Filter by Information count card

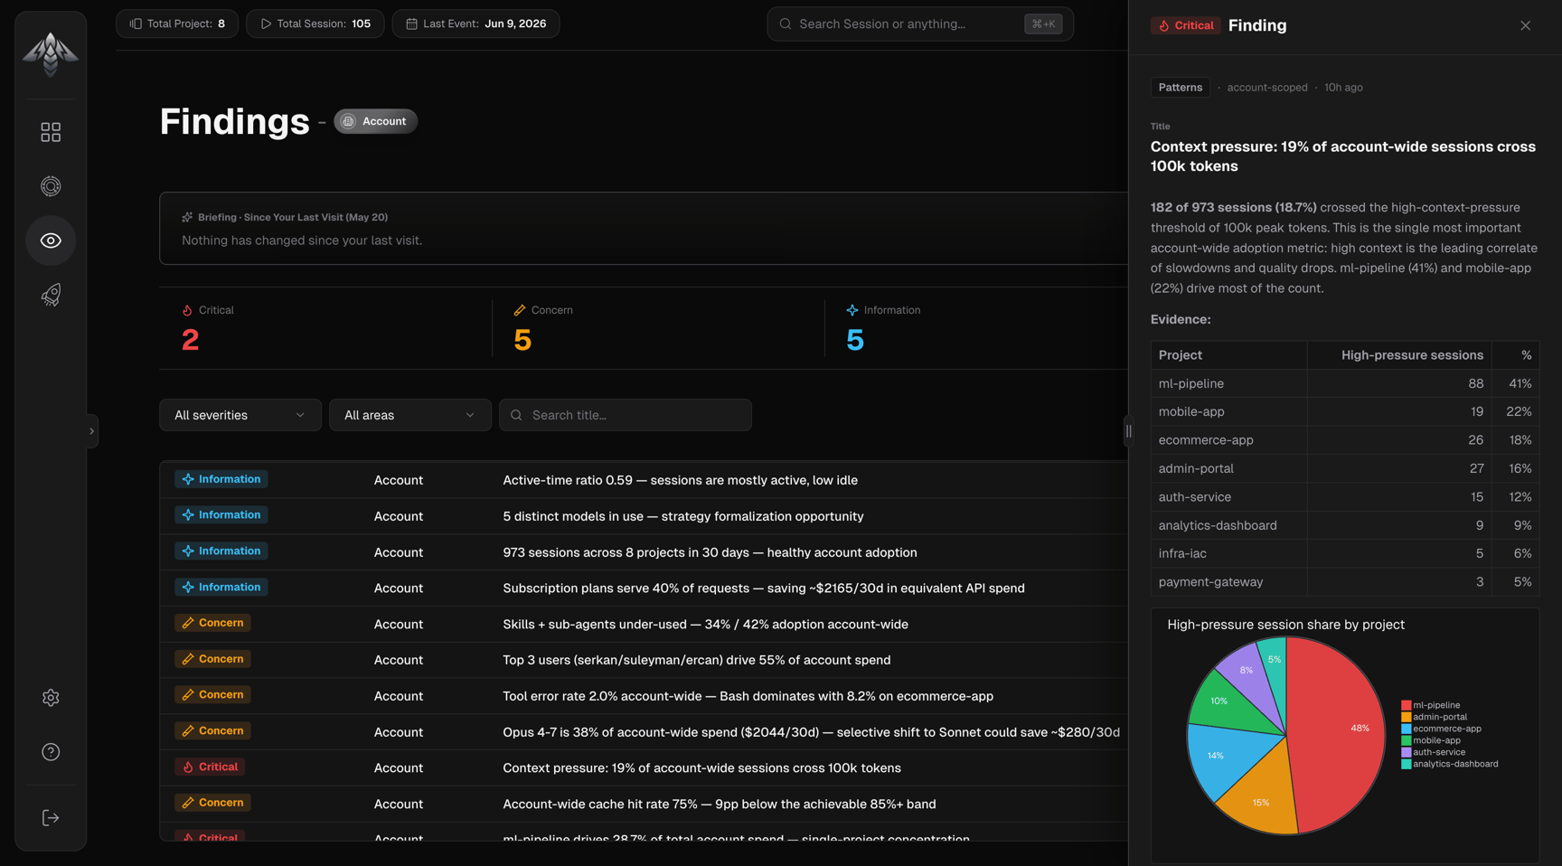pos(976,328)
